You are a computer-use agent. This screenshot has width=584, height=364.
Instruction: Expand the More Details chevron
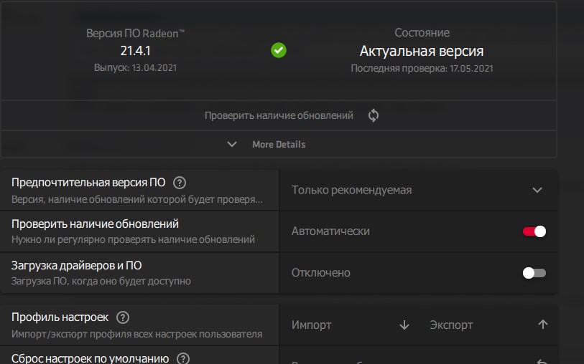(x=232, y=144)
